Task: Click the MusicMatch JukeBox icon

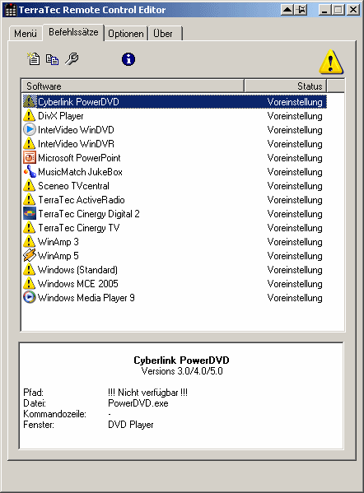Action: tap(30, 171)
